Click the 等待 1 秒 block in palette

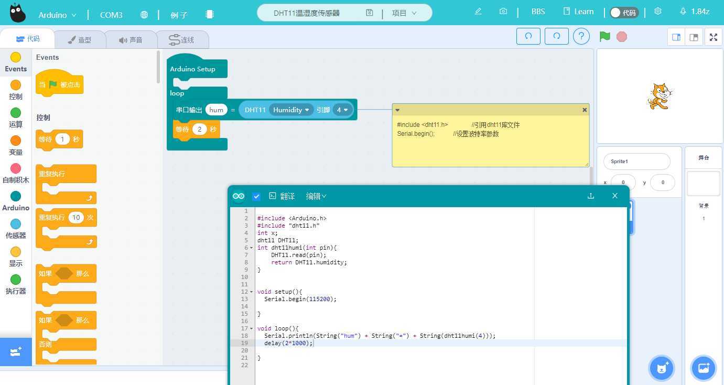tap(59, 140)
